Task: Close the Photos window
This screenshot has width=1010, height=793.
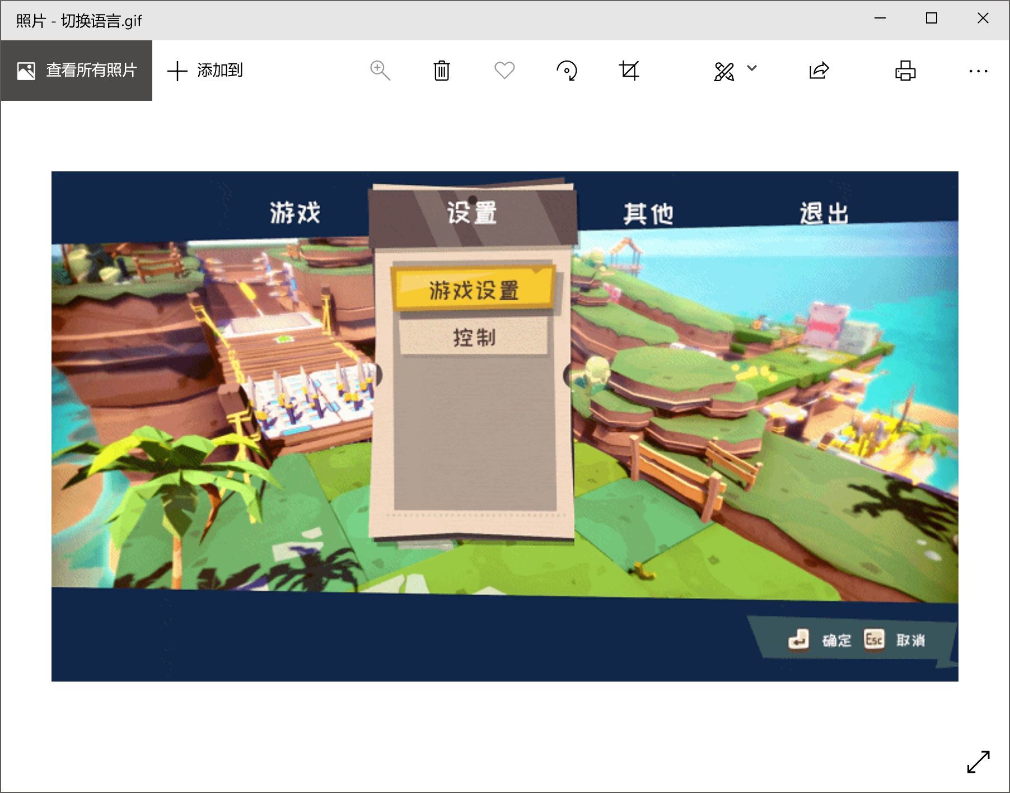Action: 983,18
